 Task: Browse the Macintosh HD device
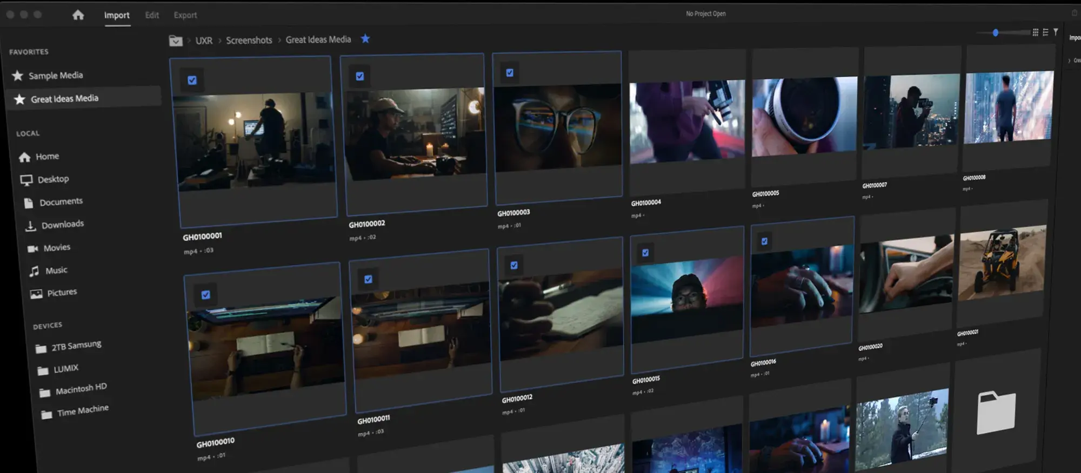74,390
